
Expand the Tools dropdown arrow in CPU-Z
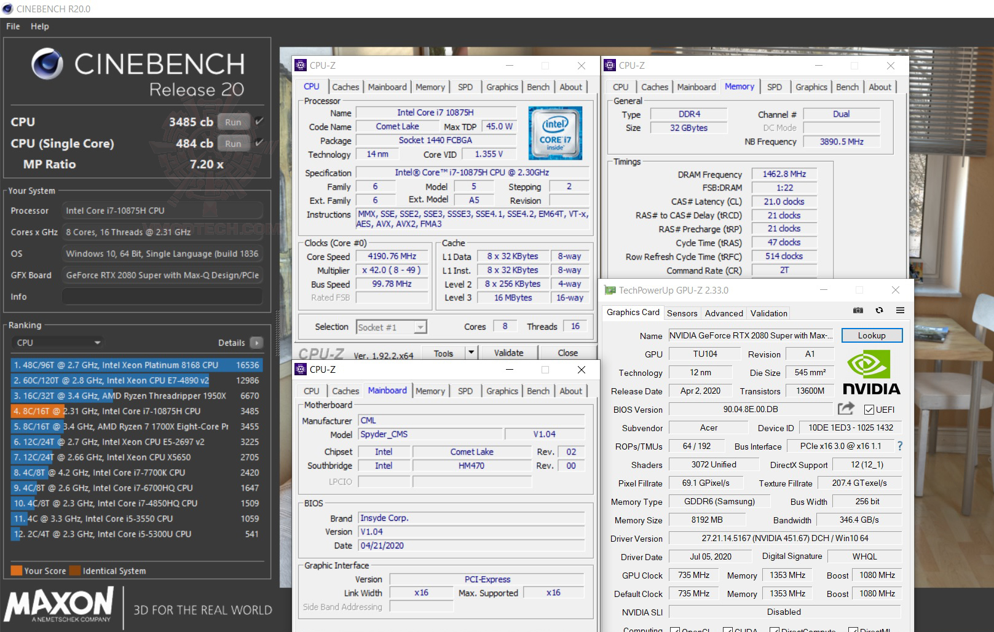pyautogui.click(x=471, y=353)
